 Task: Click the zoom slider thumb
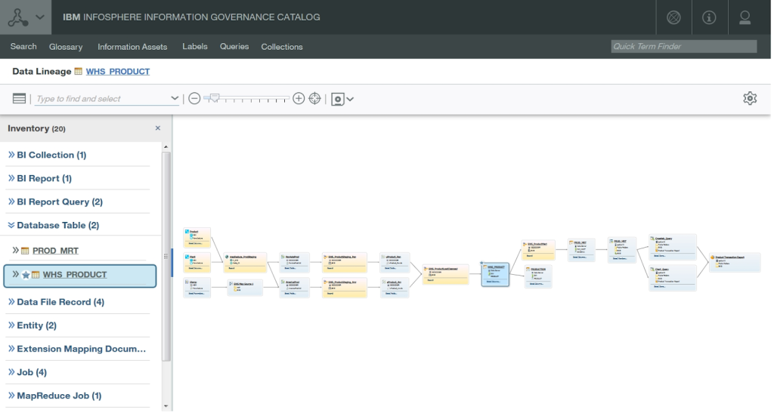coord(214,97)
